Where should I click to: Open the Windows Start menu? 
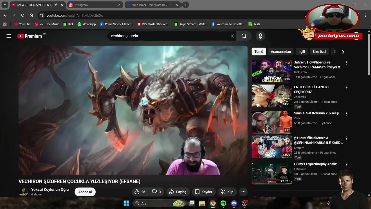tap(127, 203)
